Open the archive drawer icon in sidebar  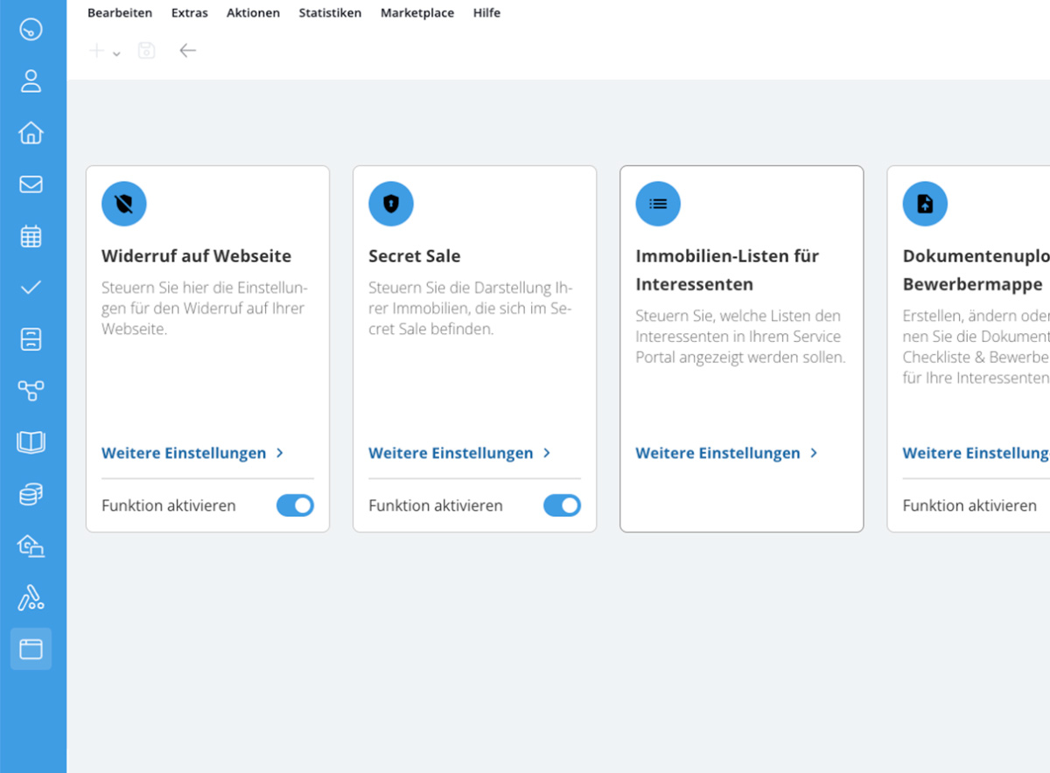[x=31, y=339]
